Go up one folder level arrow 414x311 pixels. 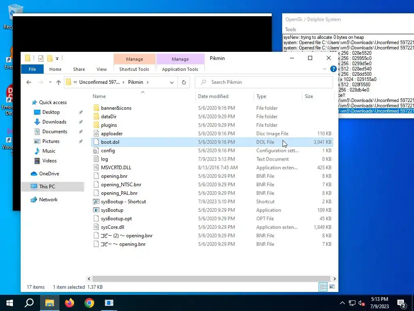point(59,82)
